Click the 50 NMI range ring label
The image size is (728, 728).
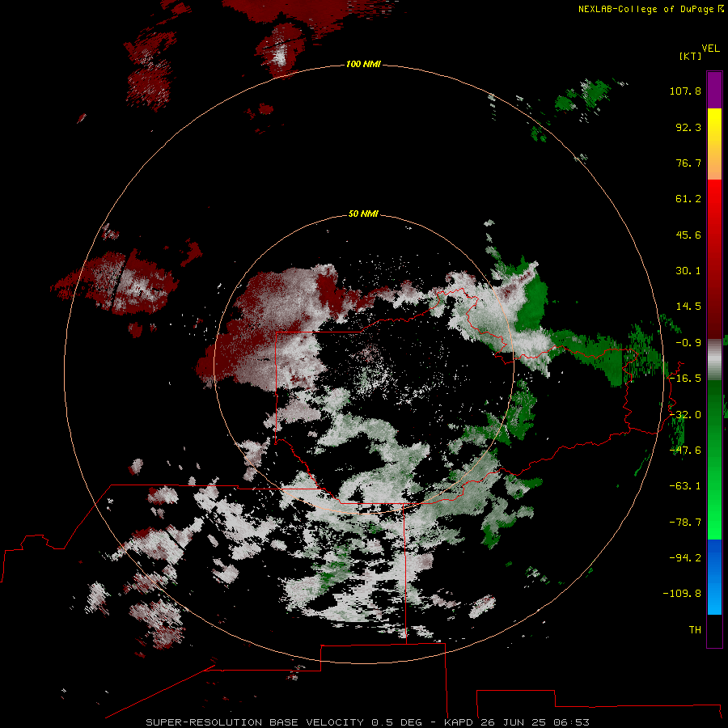(x=363, y=214)
